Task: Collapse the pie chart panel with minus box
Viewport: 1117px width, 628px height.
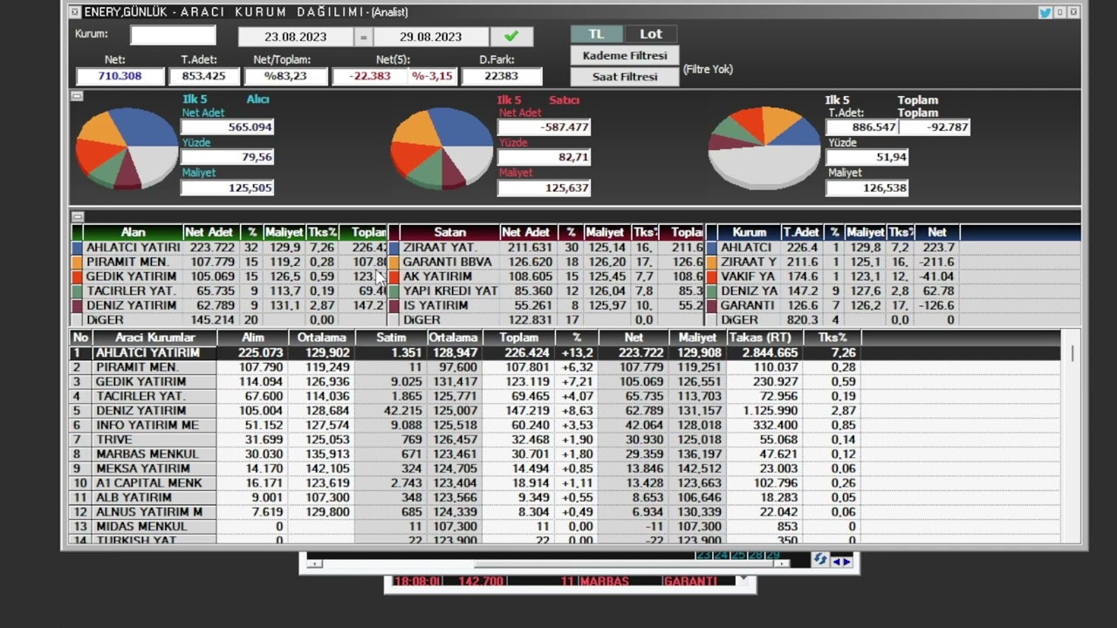Action: pos(77,96)
